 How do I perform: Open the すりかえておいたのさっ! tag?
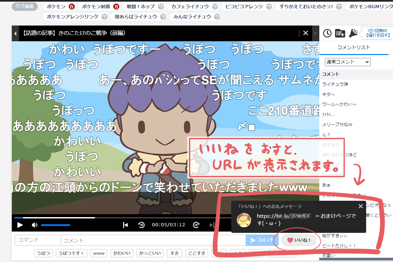(307, 7)
